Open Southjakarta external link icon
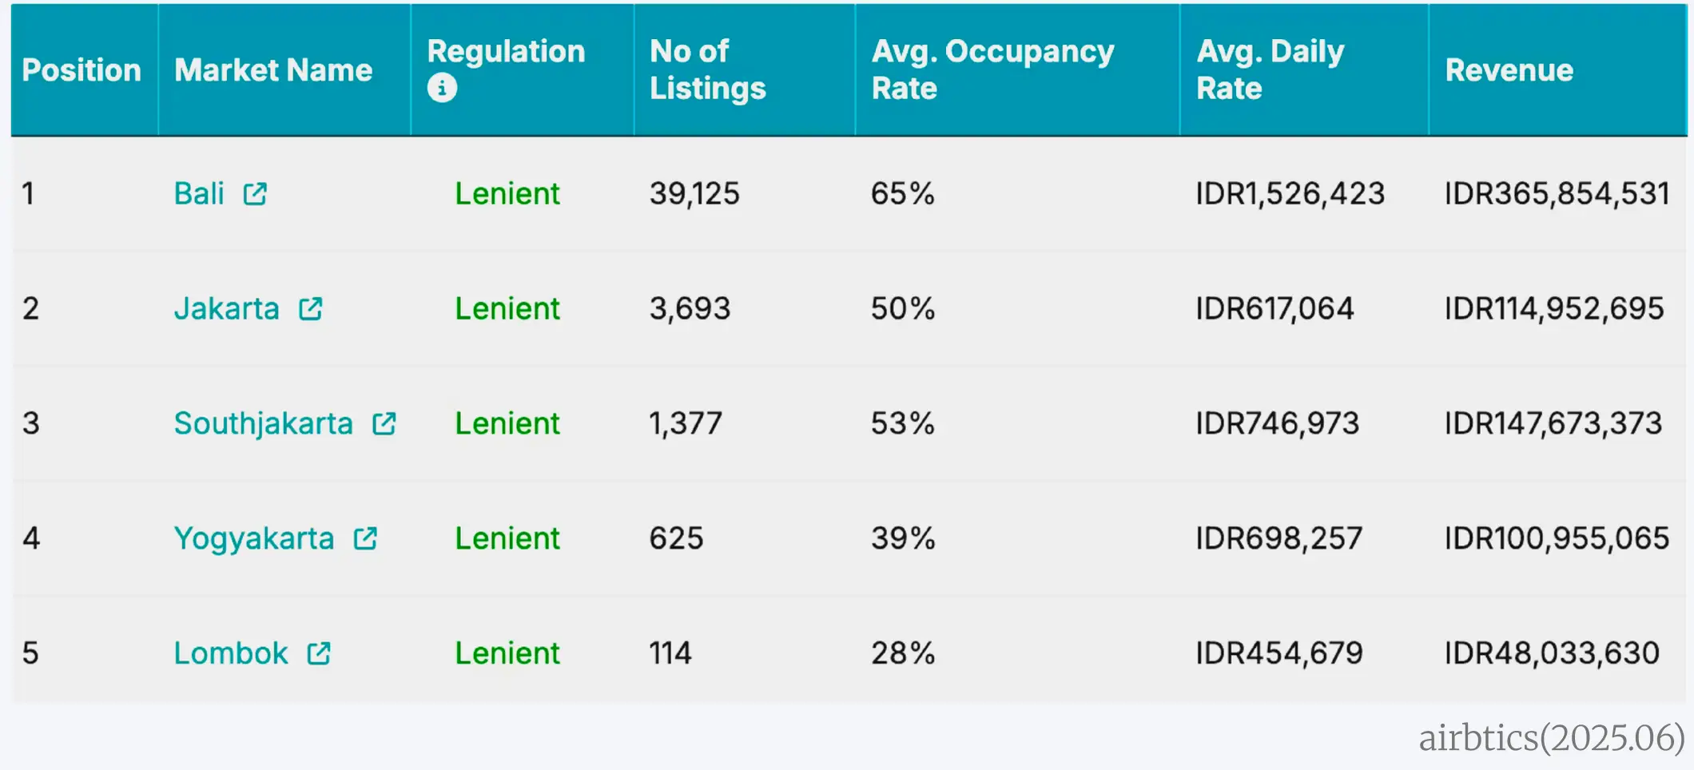The width and height of the screenshot is (1694, 770). coord(384,424)
